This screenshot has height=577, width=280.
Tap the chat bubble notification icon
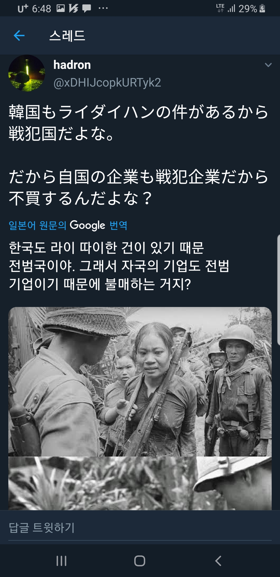[87, 9]
